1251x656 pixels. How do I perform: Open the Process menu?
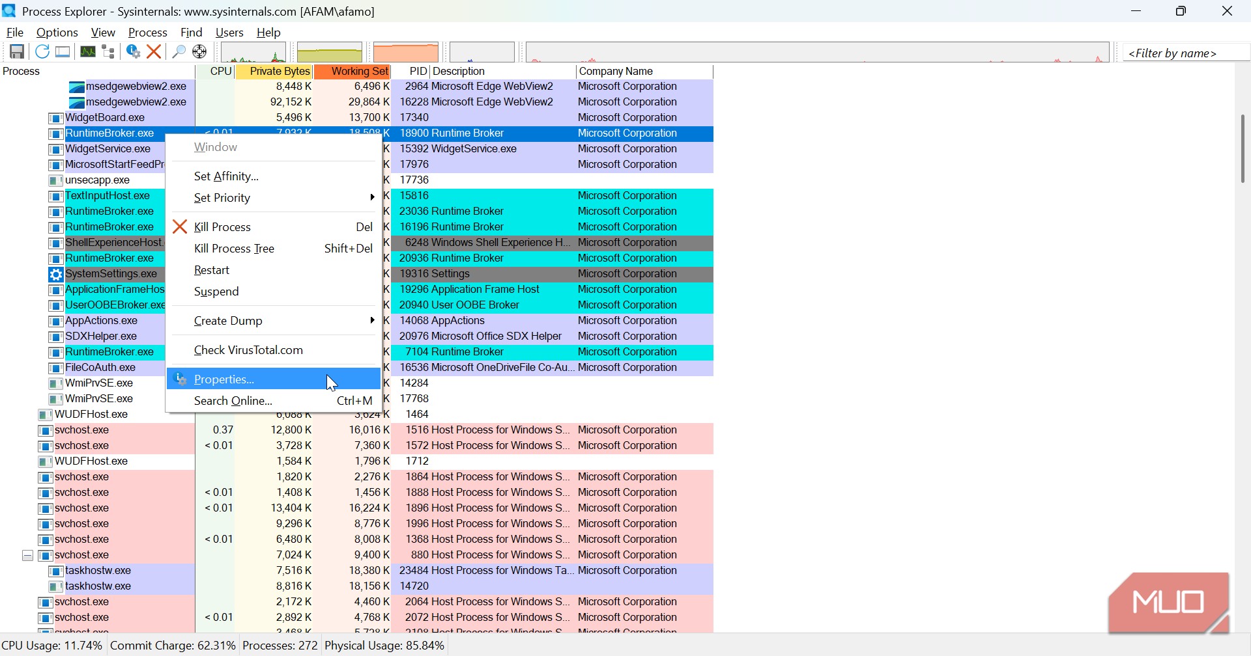point(148,33)
